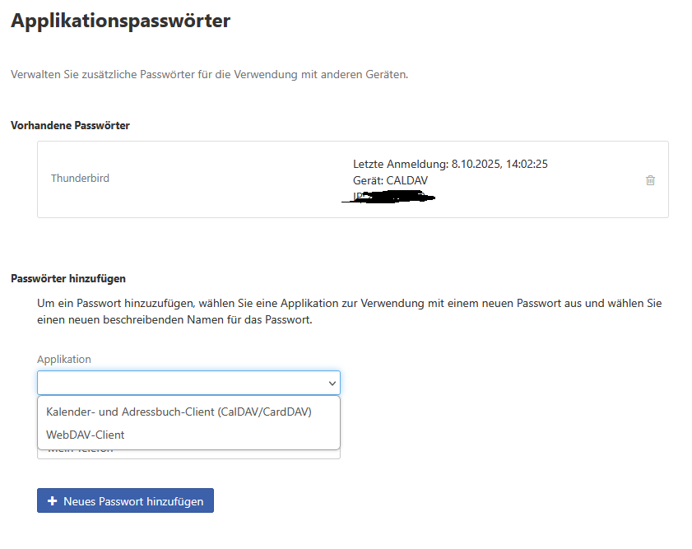Delete the Thunderbird password with trash icon
692x549 pixels.
650,180
